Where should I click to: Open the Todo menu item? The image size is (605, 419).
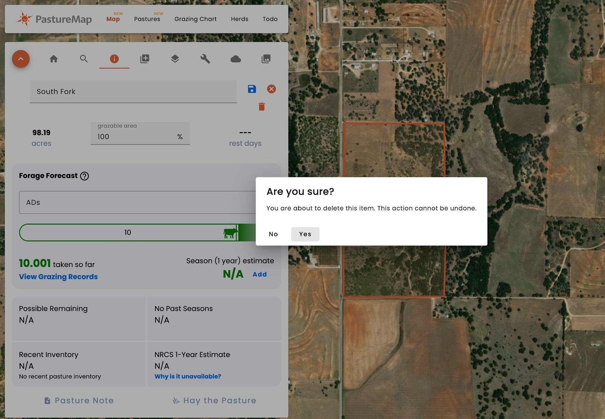pyautogui.click(x=270, y=19)
